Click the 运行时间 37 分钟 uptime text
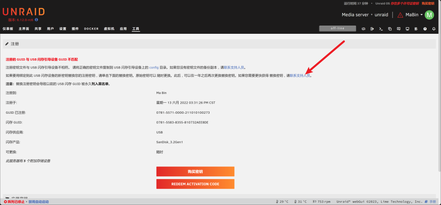The width and height of the screenshot is (441, 205). pyautogui.click(x=356, y=4)
